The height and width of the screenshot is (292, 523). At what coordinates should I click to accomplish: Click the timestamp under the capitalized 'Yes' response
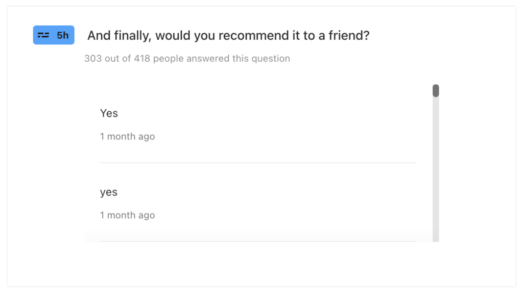pos(127,136)
